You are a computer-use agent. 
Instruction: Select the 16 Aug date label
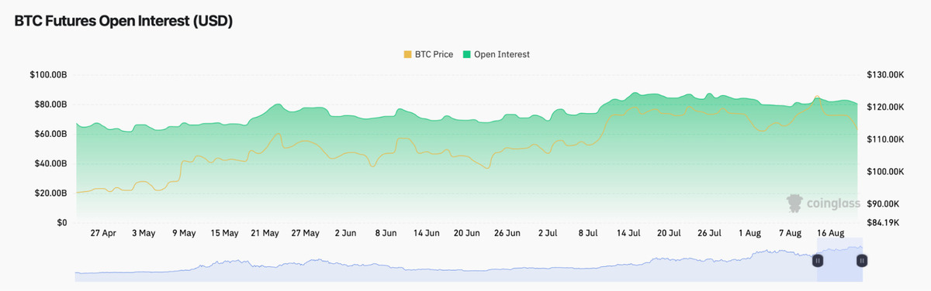(x=832, y=233)
